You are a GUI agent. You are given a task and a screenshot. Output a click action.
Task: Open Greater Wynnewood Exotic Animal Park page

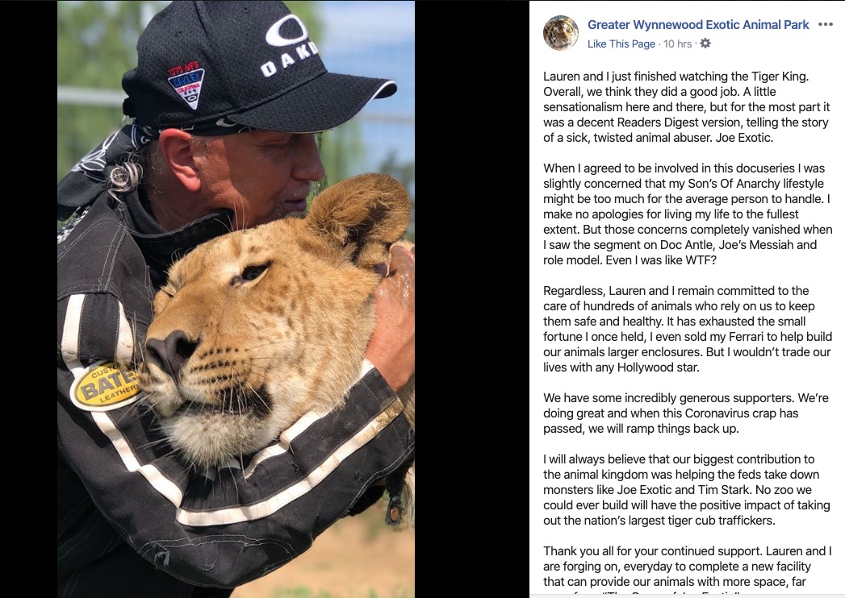[x=698, y=25]
